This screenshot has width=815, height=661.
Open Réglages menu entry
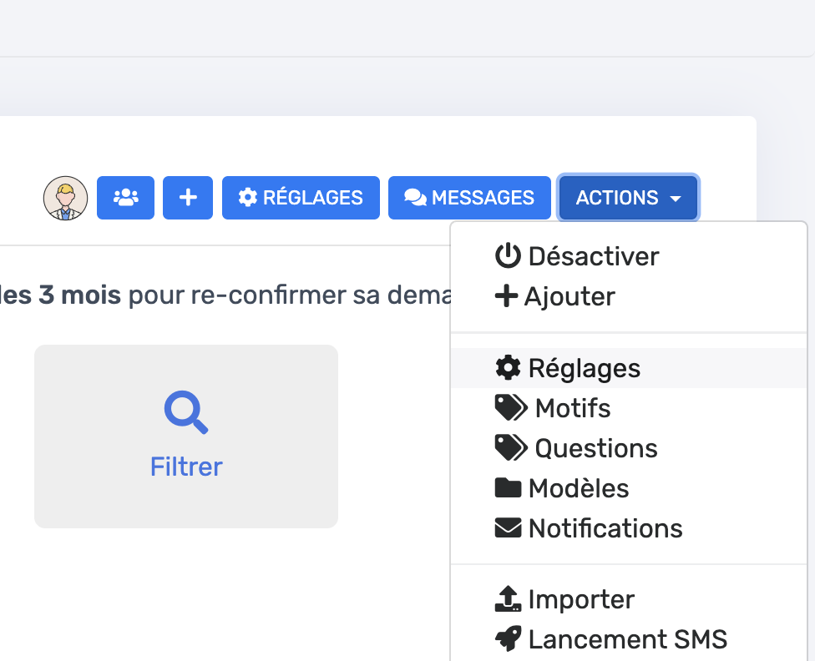[629, 368]
